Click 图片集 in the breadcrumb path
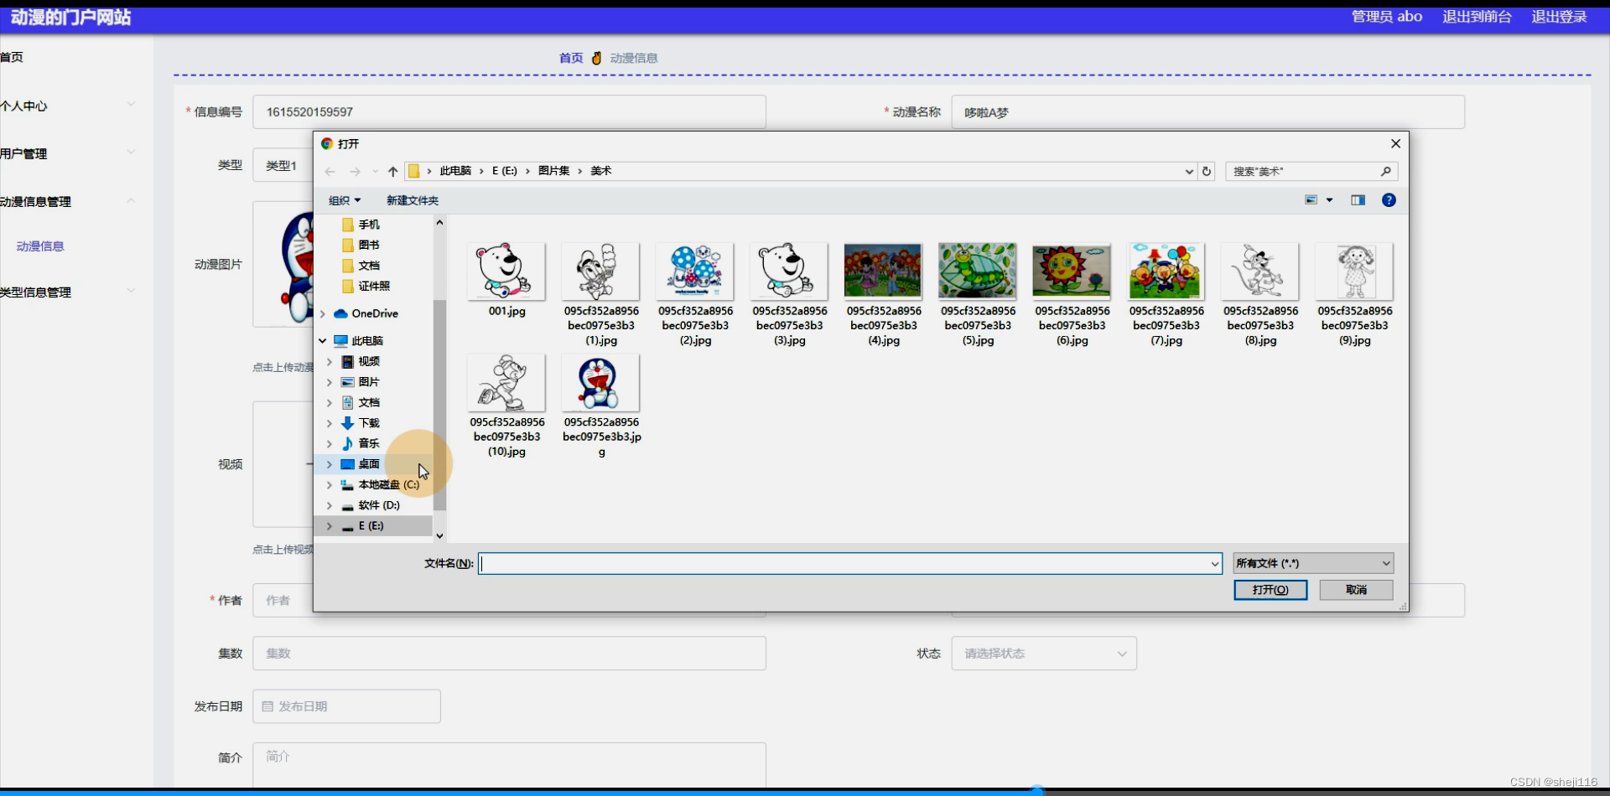 pyautogui.click(x=553, y=171)
